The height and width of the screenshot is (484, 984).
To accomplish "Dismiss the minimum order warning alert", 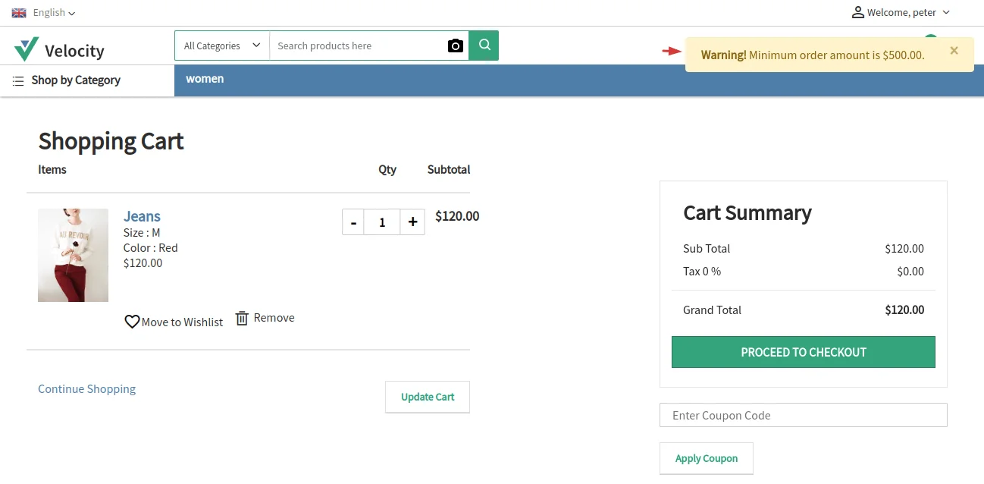I will [954, 51].
